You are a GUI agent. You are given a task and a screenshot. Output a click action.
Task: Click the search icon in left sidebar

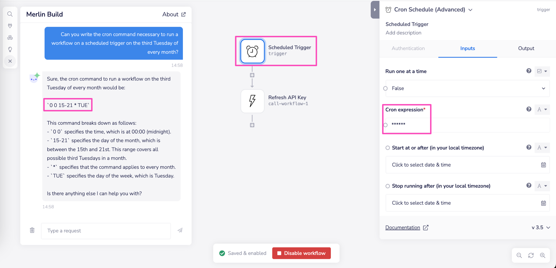(10, 14)
